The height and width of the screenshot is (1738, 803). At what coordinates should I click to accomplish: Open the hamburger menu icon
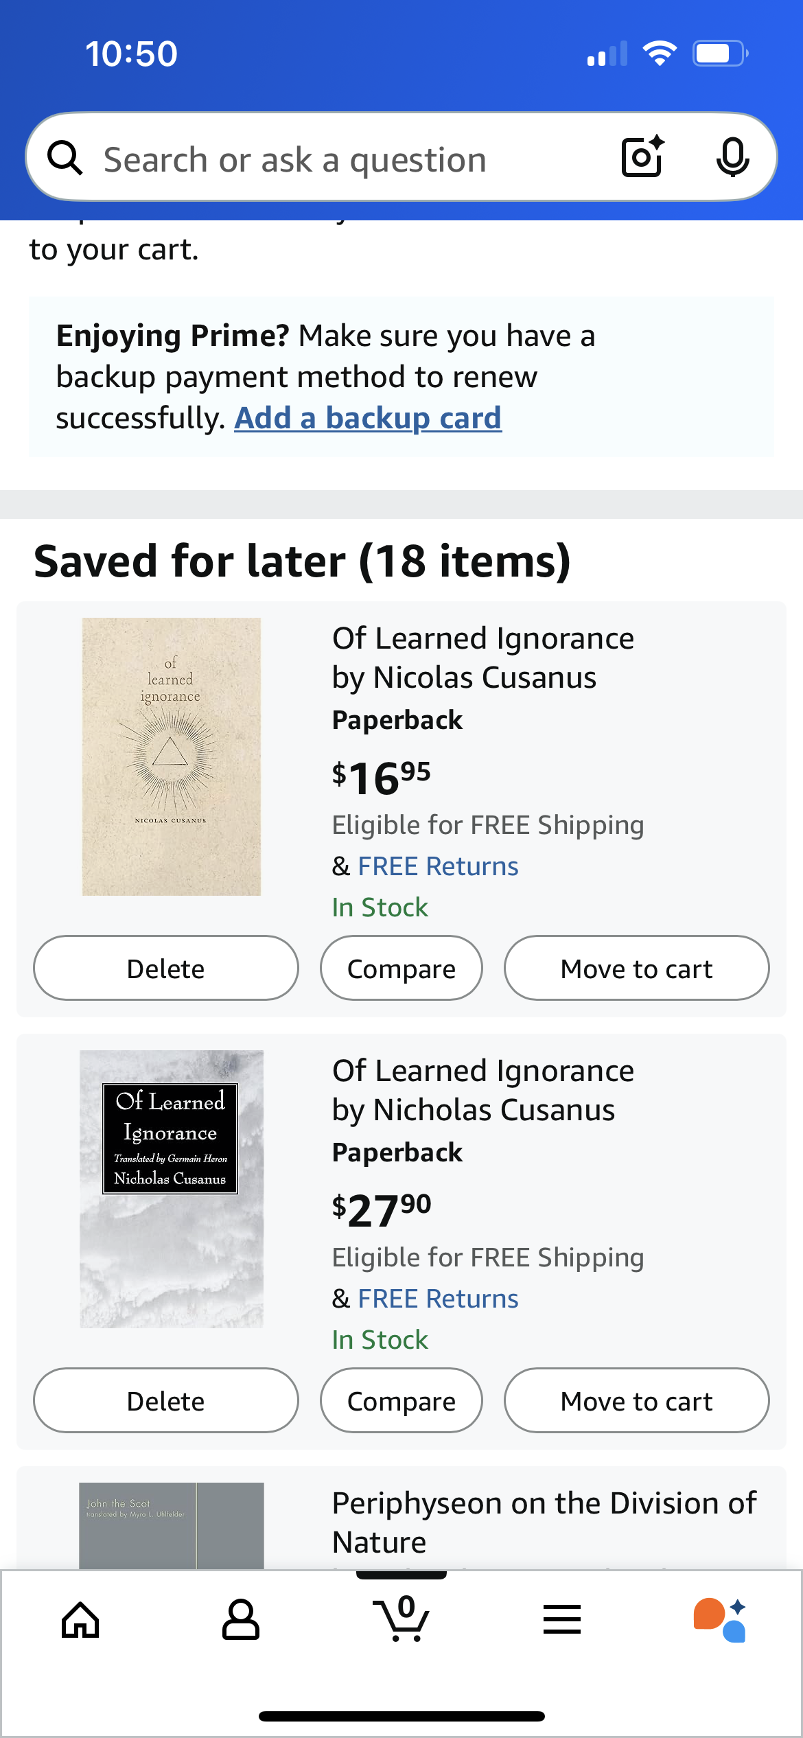562,1620
